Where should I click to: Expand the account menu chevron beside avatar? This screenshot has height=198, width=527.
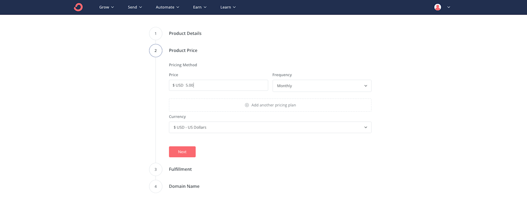[449, 7]
